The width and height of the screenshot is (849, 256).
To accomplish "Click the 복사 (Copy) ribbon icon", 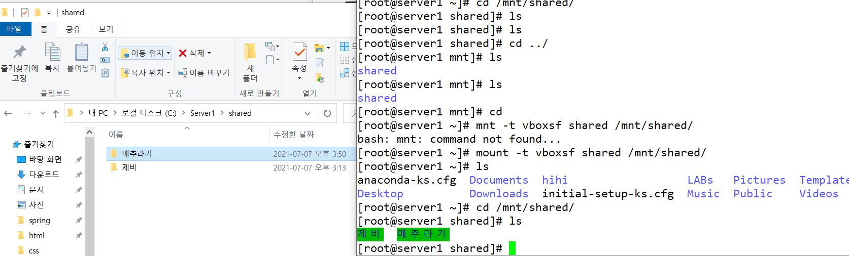I will [x=52, y=58].
